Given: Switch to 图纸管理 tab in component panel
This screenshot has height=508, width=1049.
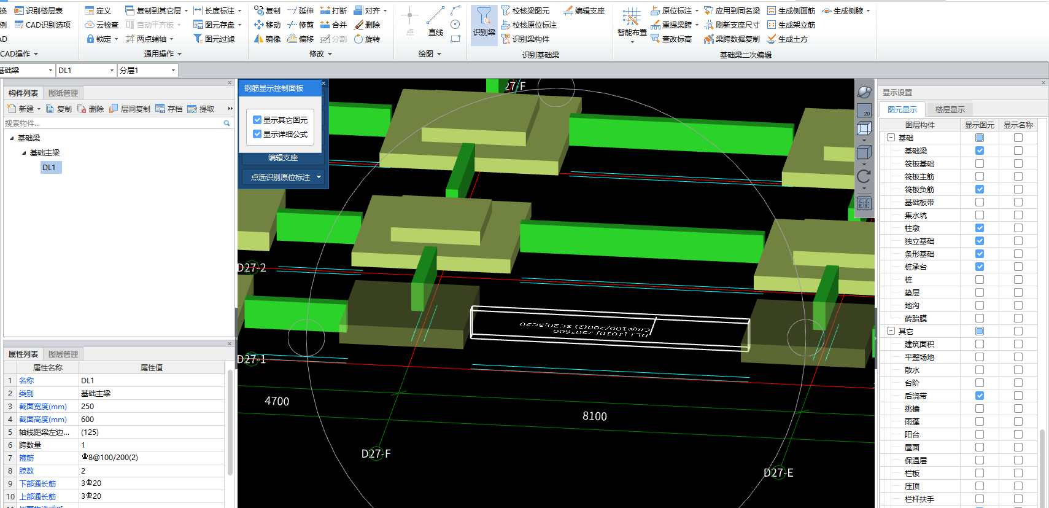Looking at the screenshot, I should click(x=63, y=93).
